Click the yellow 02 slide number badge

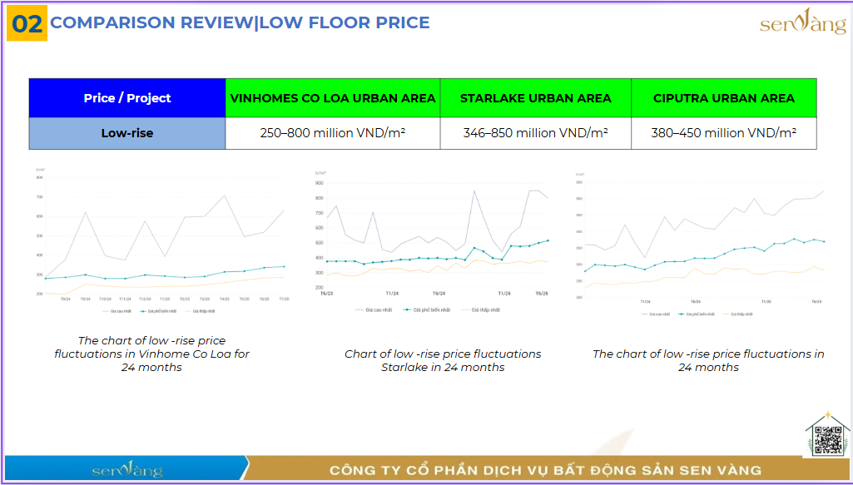(27, 23)
